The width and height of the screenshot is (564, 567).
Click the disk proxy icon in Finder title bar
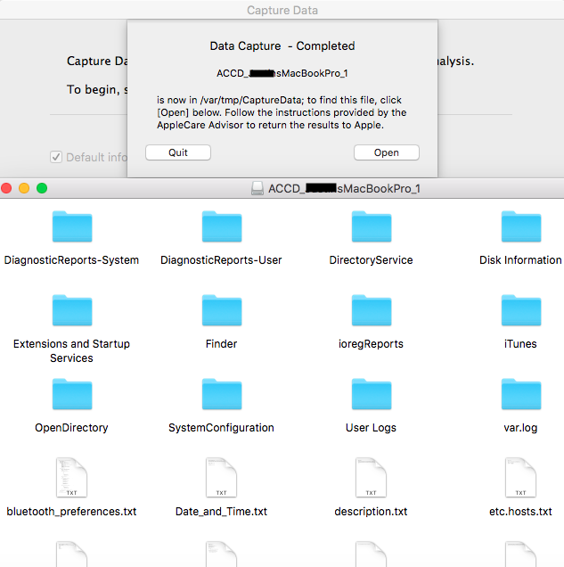pyautogui.click(x=257, y=188)
